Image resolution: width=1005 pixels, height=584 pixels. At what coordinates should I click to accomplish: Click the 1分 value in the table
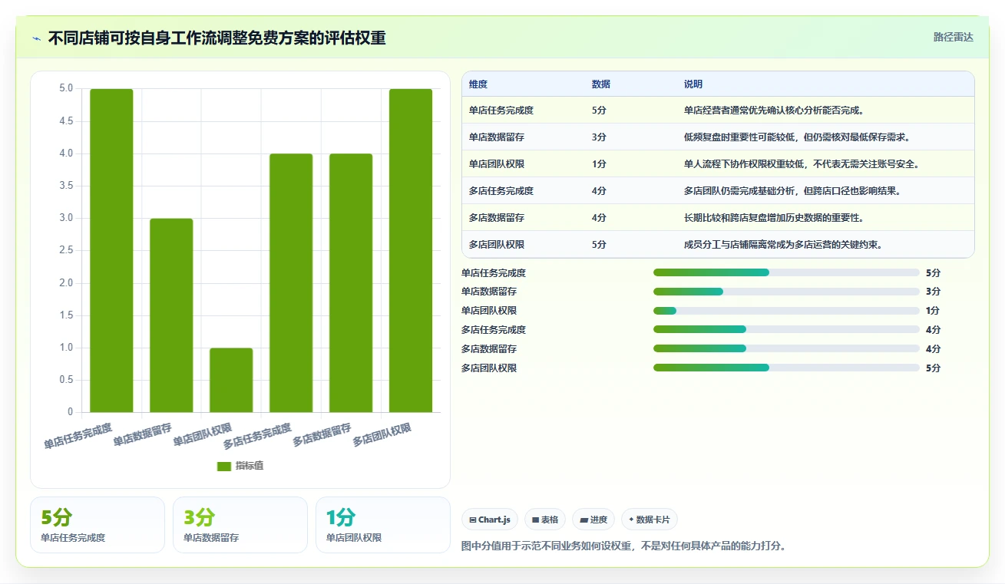600,164
